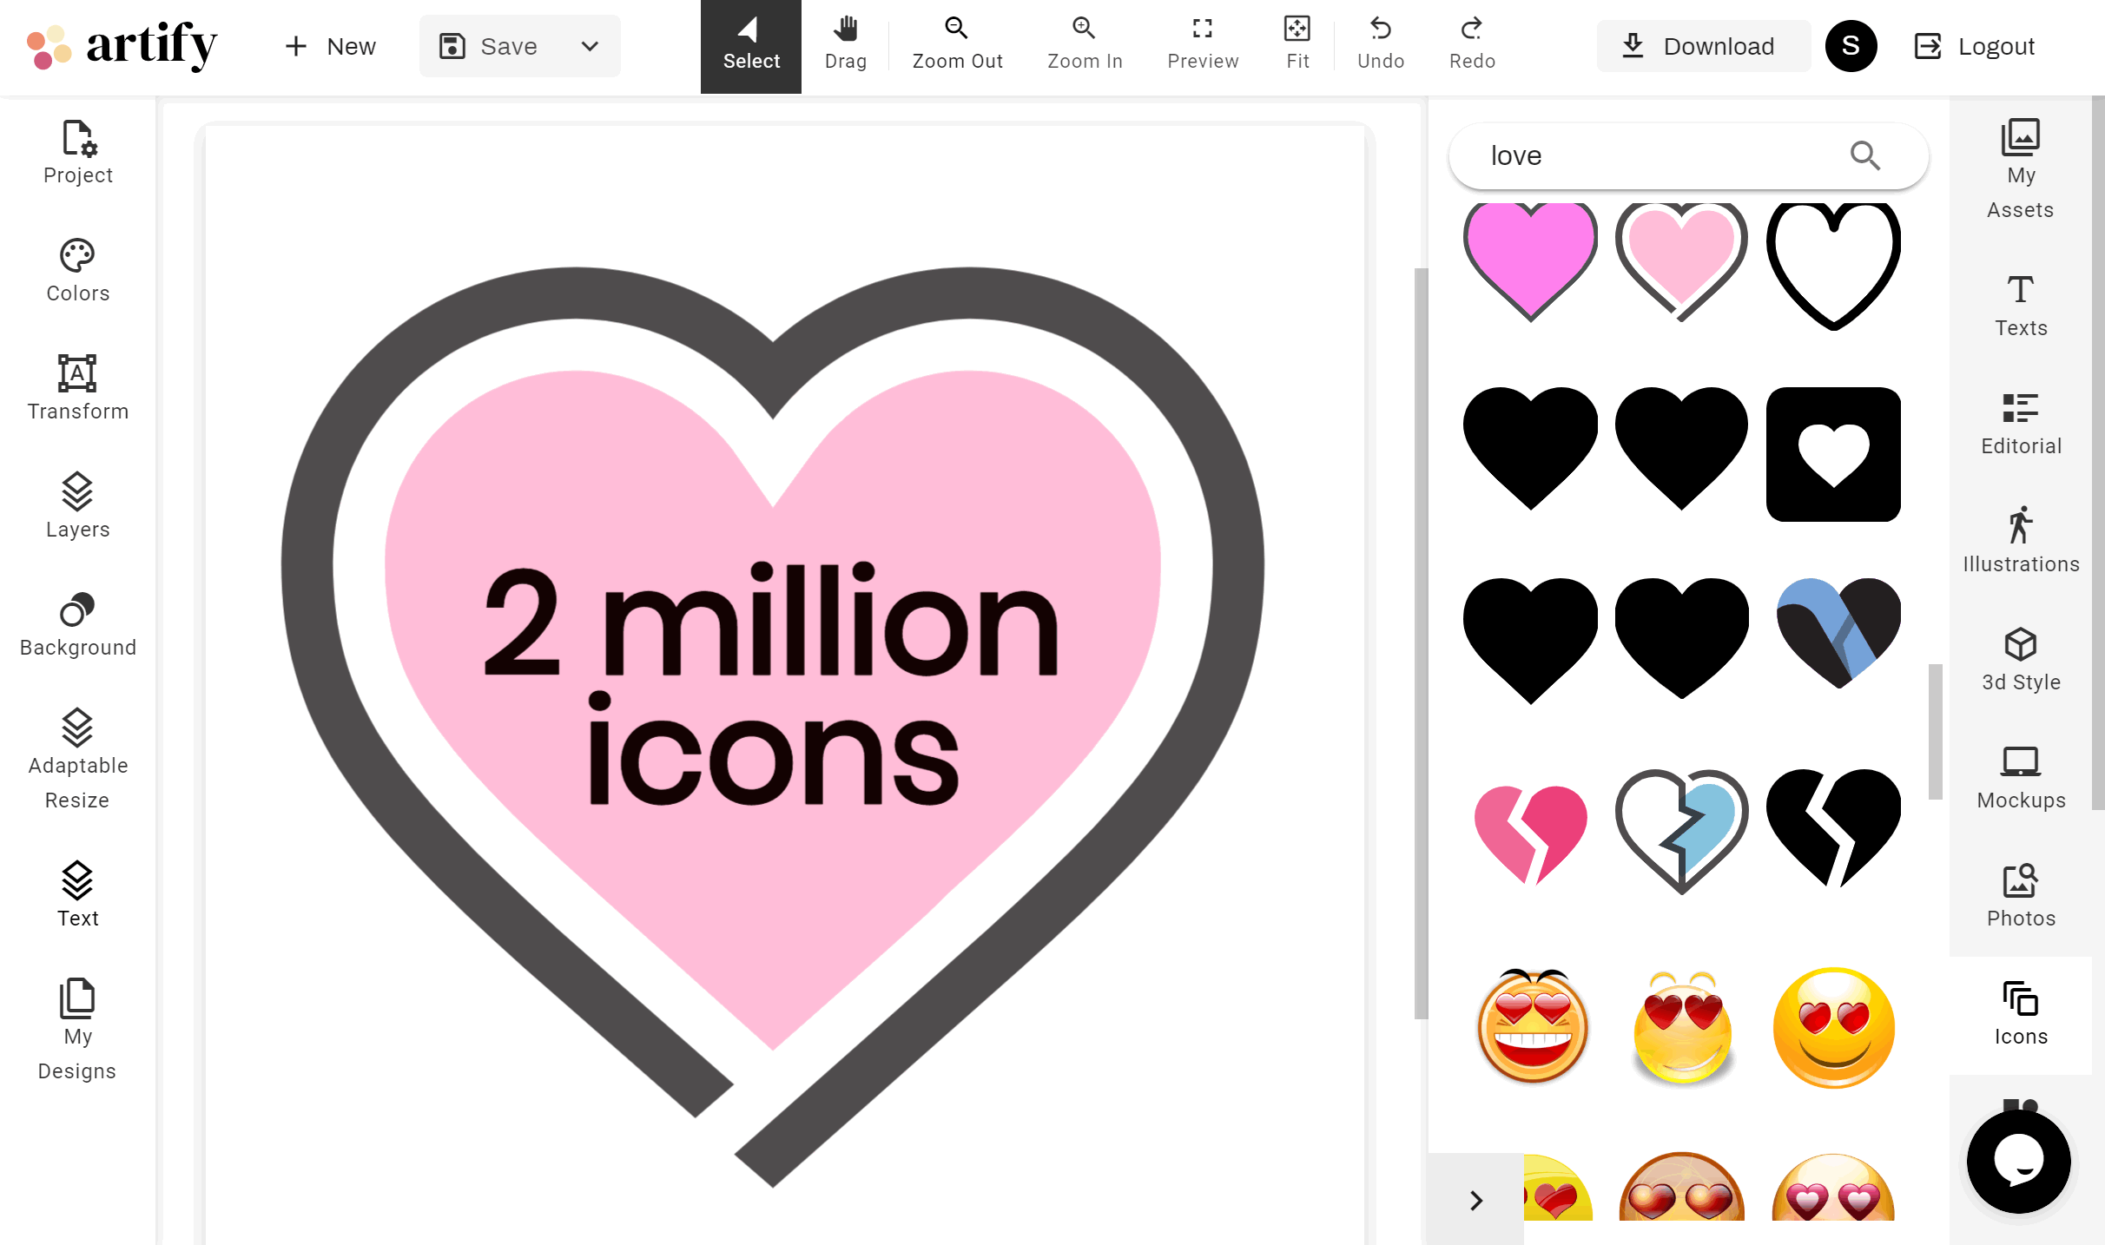The width and height of the screenshot is (2105, 1245).
Task: Open Adaptable Resize panel
Action: (x=78, y=761)
